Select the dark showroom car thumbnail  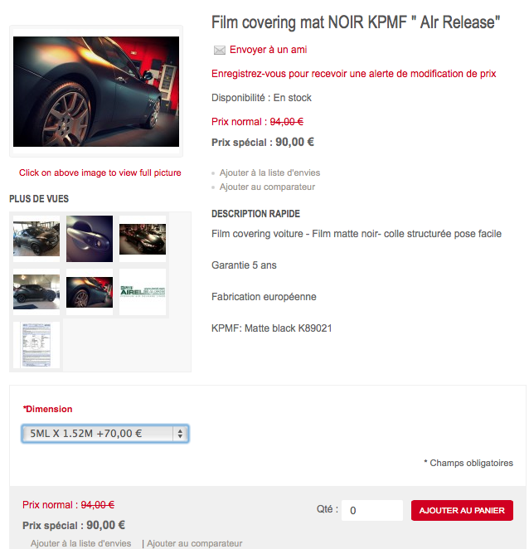tap(143, 239)
